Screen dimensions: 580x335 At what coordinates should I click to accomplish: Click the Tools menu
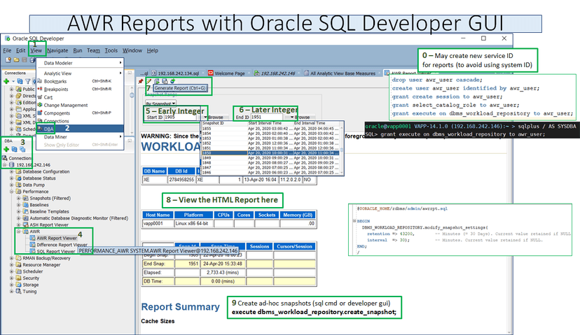tap(111, 50)
